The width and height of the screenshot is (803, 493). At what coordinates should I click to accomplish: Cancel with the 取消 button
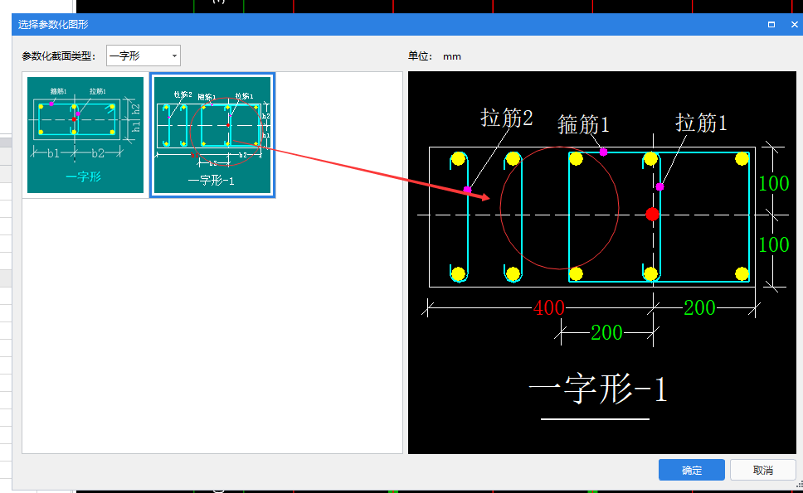click(x=762, y=470)
